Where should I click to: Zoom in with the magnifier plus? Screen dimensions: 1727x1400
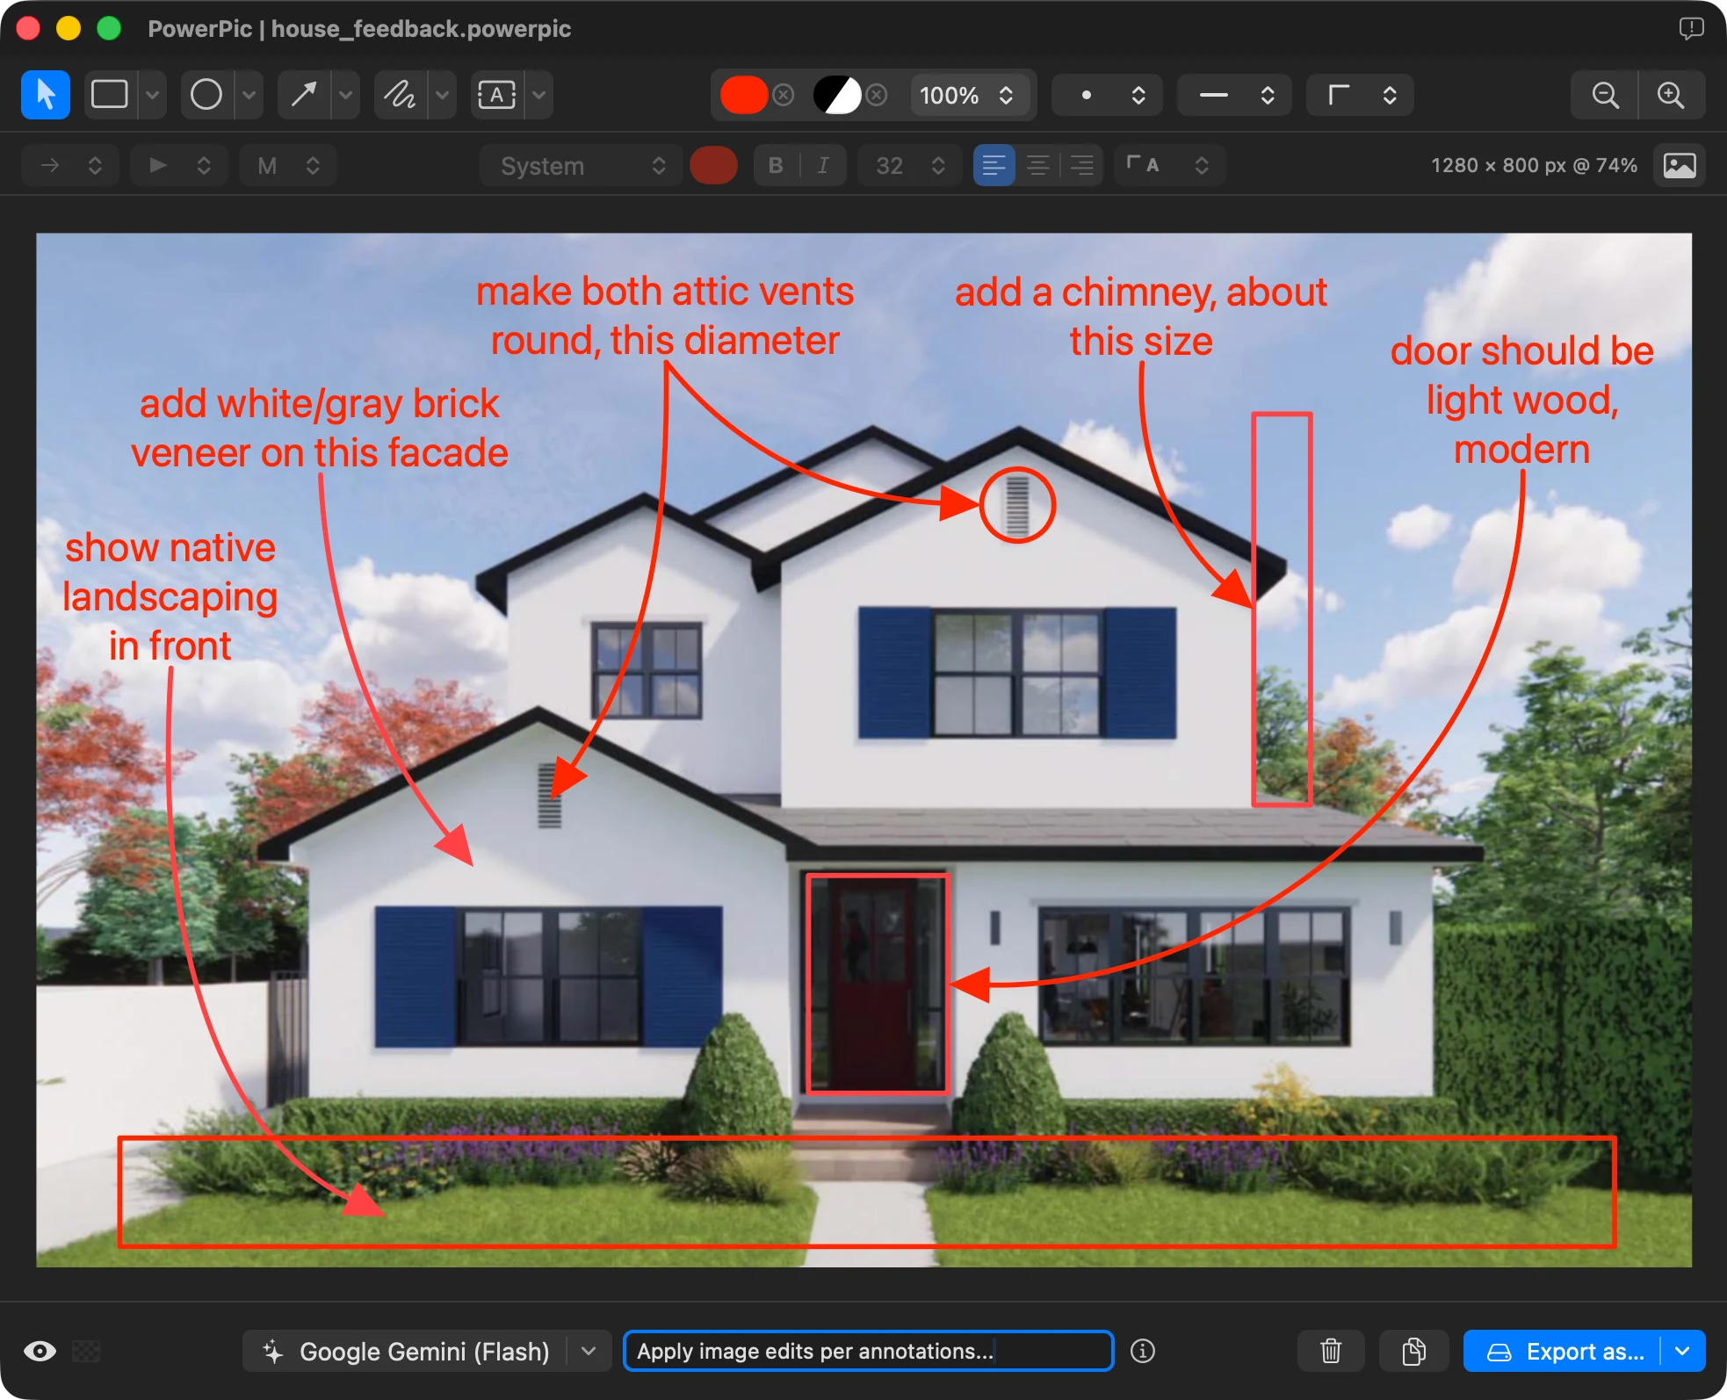1671,95
